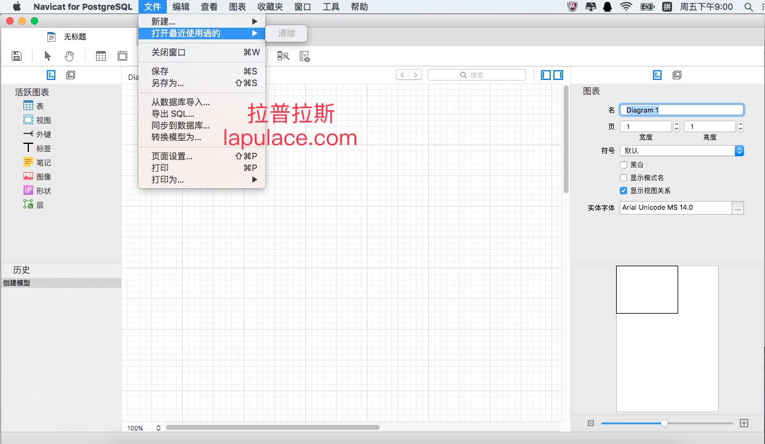Image resolution: width=765 pixels, height=444 pixels.
Task: Click the QQ penguin menu bar icon
Action: click(x=608, y=7)
